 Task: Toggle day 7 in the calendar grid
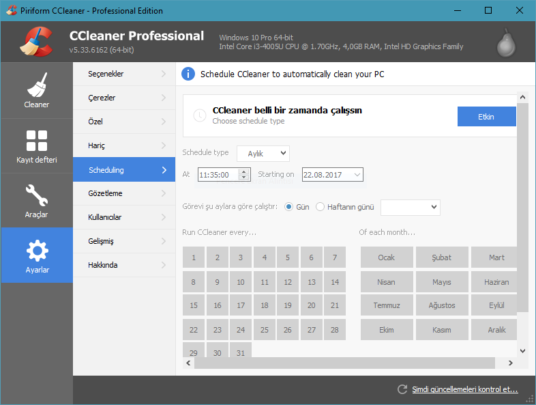pyautogui.click(x=335, y=257)
